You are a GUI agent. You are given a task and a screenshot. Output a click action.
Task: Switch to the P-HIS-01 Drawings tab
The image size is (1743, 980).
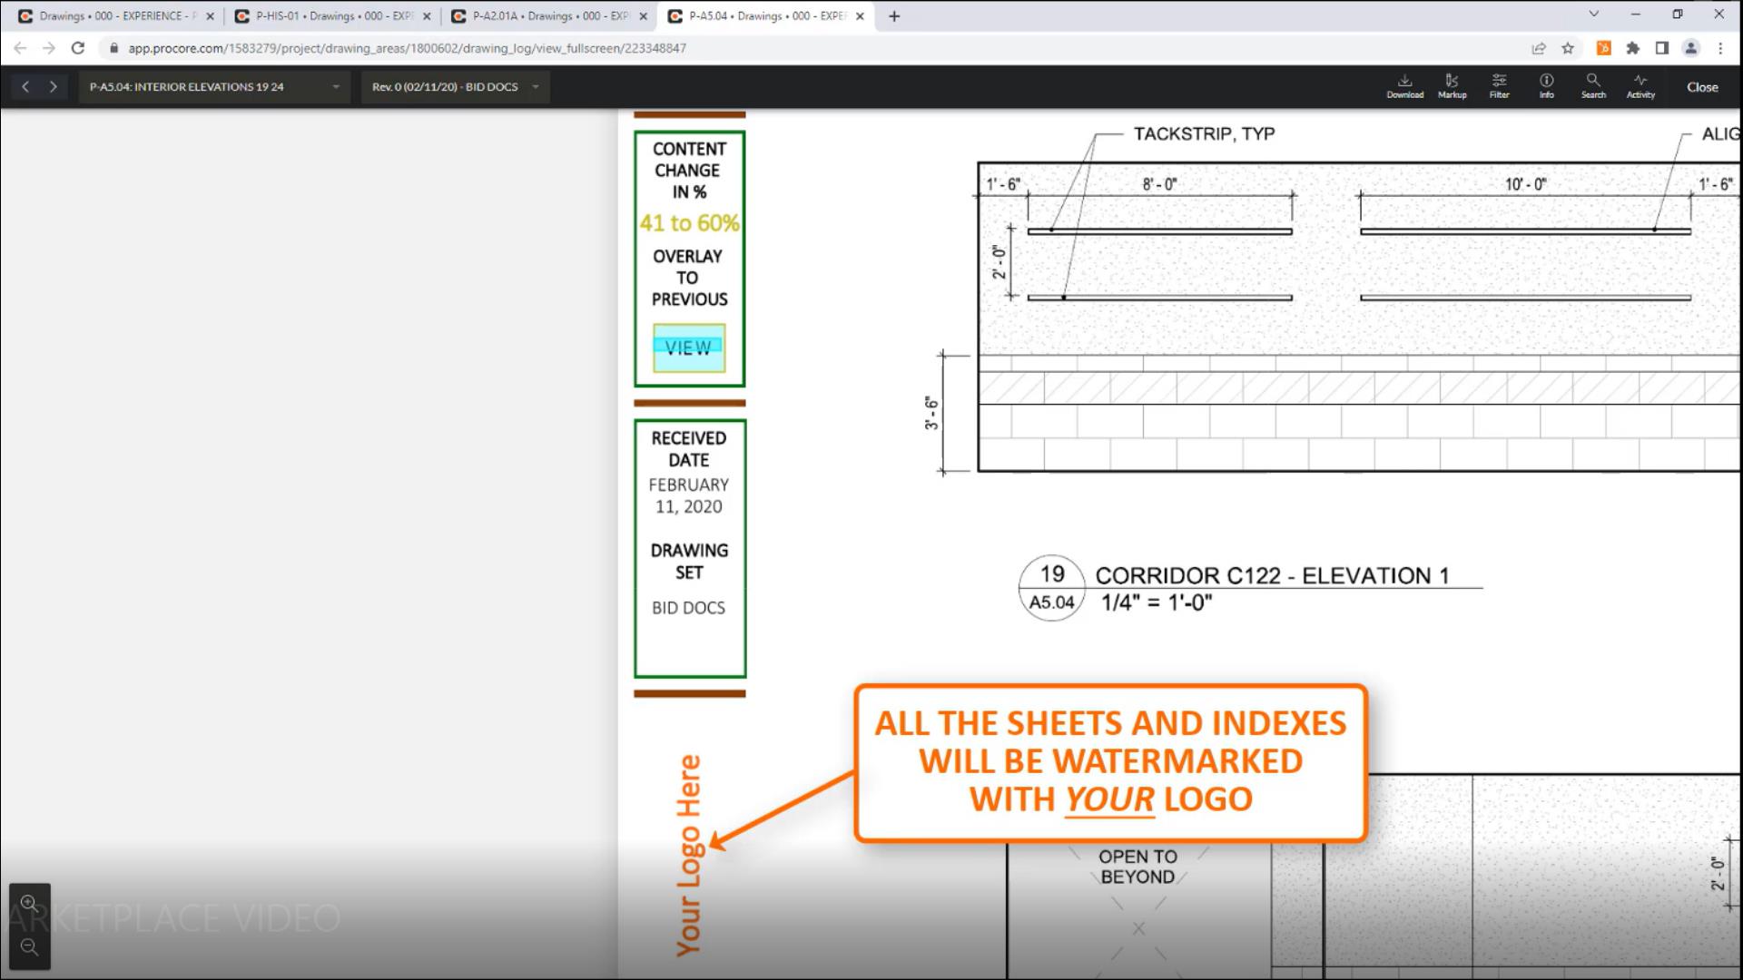click(331, 16)
